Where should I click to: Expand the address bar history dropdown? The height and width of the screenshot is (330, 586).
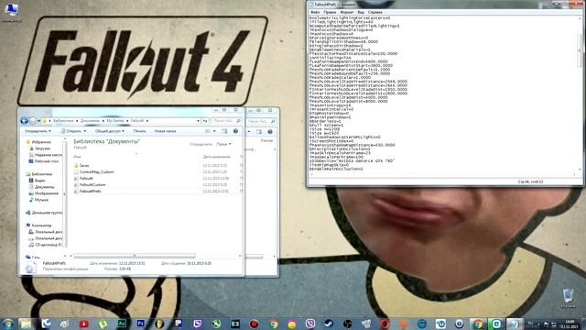tap(198, 121)
